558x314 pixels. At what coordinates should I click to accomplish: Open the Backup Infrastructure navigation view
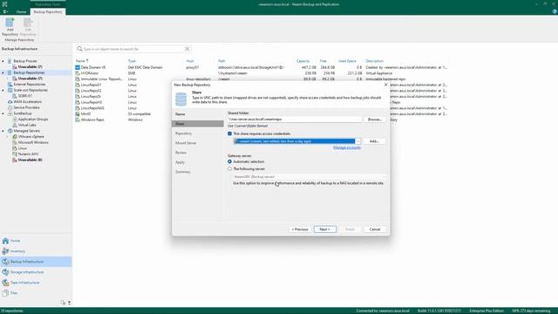point(36,262)
